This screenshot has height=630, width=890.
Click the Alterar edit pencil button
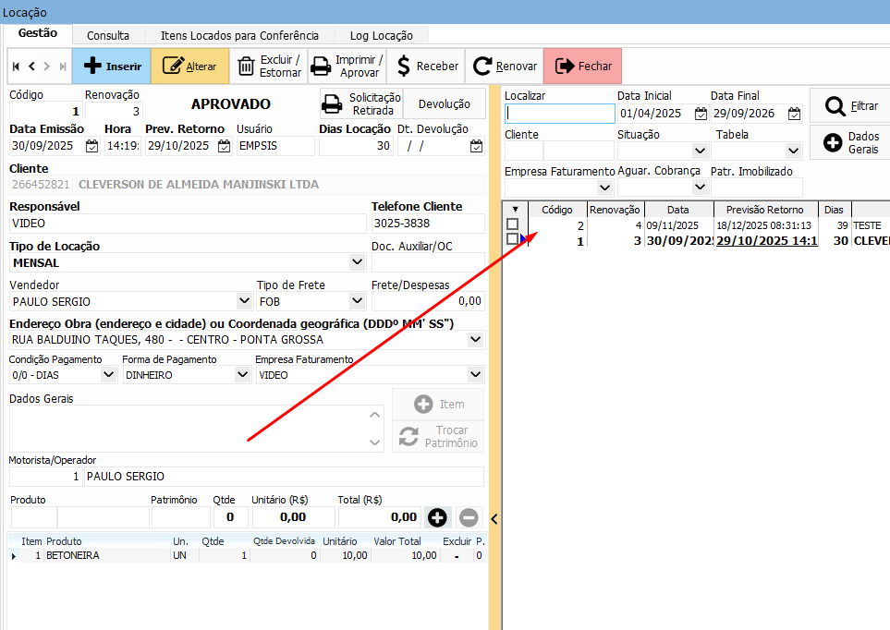(x=189, y=67)
